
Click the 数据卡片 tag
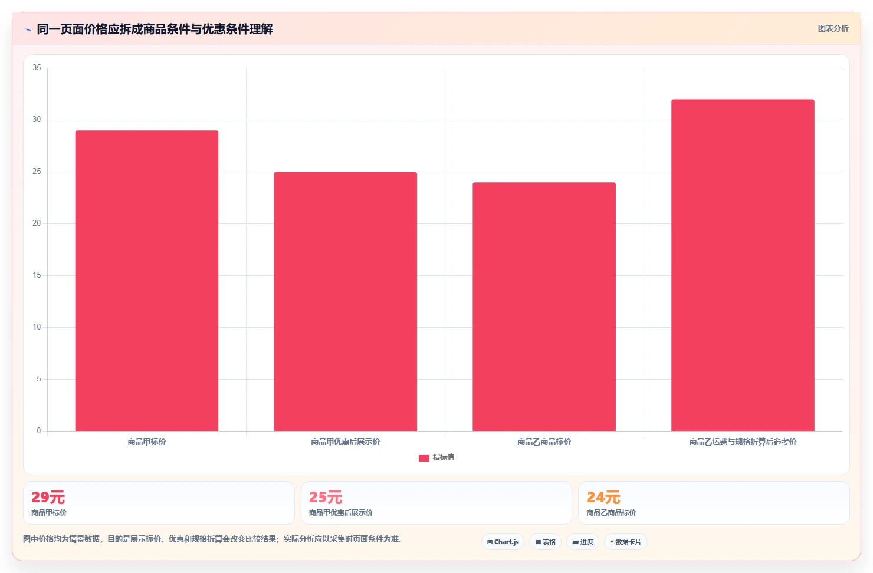click(625, 542)
